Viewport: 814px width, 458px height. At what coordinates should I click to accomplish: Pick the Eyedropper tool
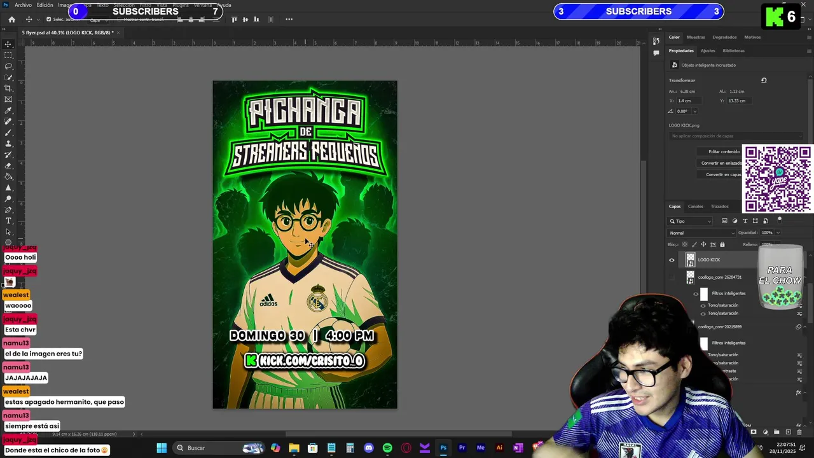(8, 111)
